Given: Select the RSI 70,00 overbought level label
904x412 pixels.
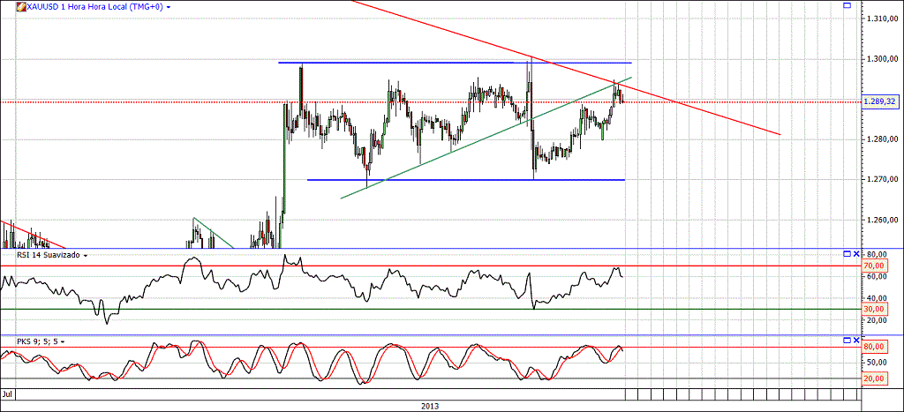Looking at the screenshot, I should pos(873,266).
